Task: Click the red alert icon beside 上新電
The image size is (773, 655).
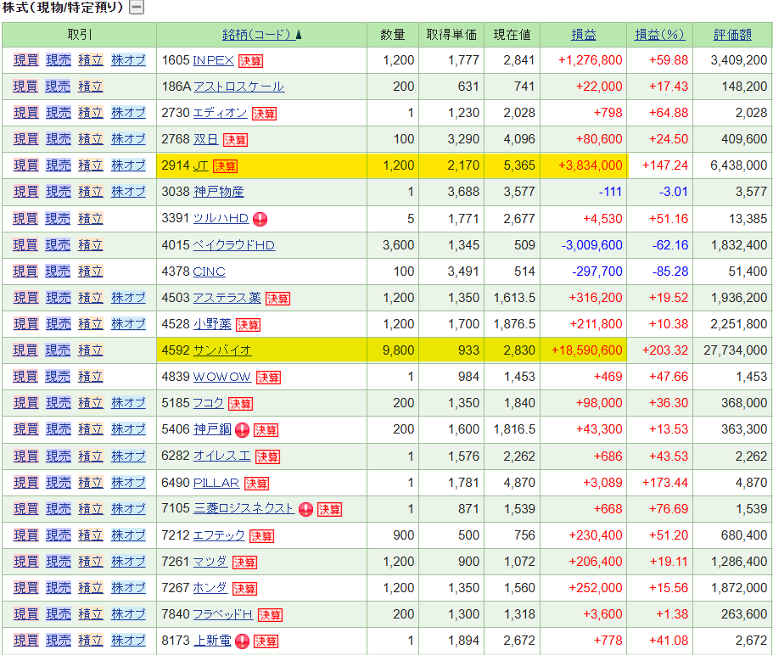Action: [x=242, y=641]
